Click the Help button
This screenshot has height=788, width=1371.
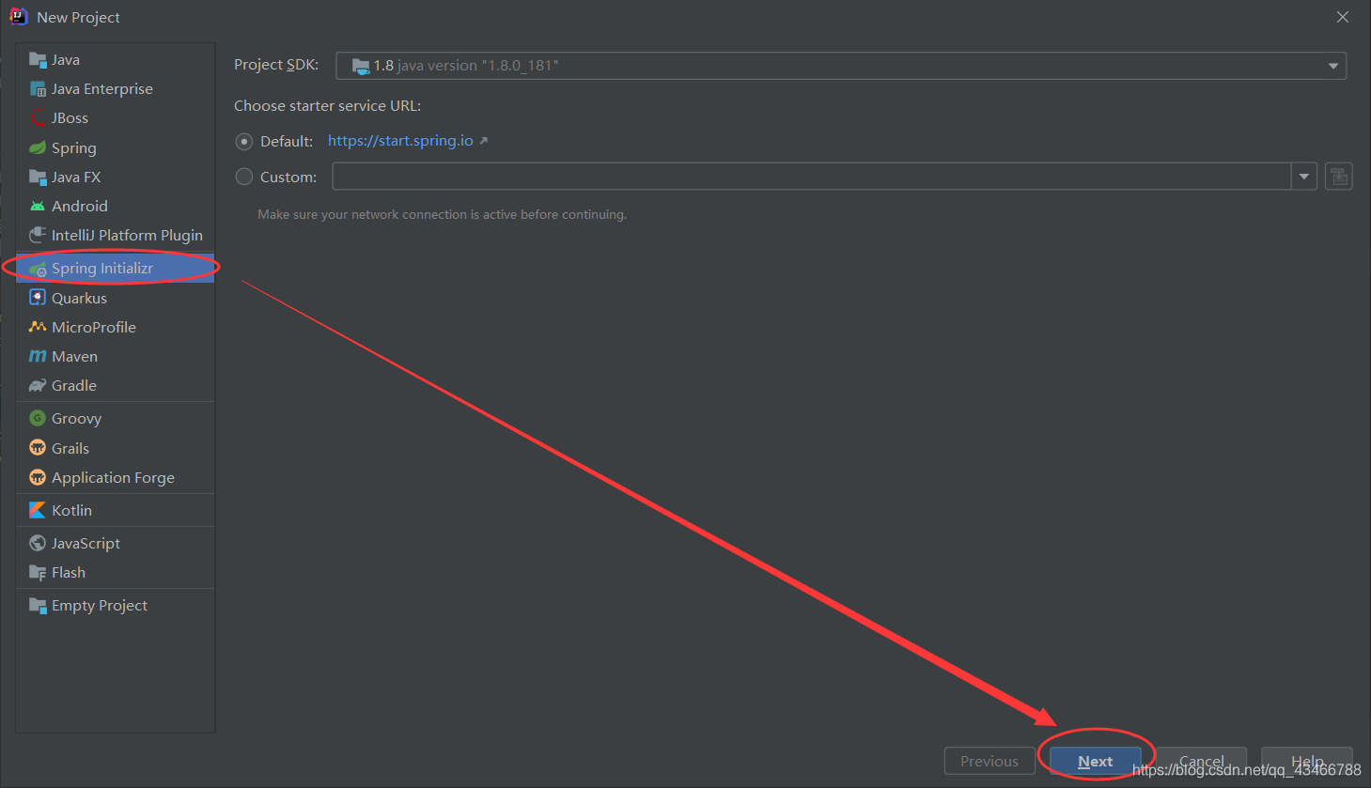1307,762
